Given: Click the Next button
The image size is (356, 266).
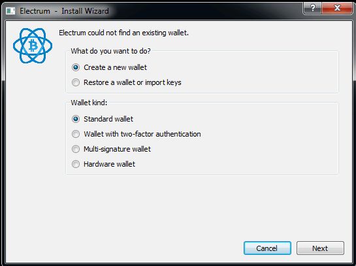Looking at the screenshot, I should tap(320, 248).
